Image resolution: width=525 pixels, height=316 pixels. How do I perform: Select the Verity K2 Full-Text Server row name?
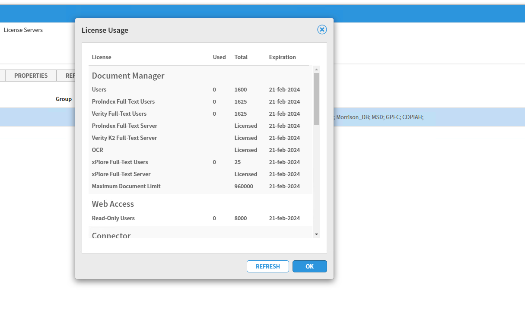pyautogui.click(x=124, y=138)
